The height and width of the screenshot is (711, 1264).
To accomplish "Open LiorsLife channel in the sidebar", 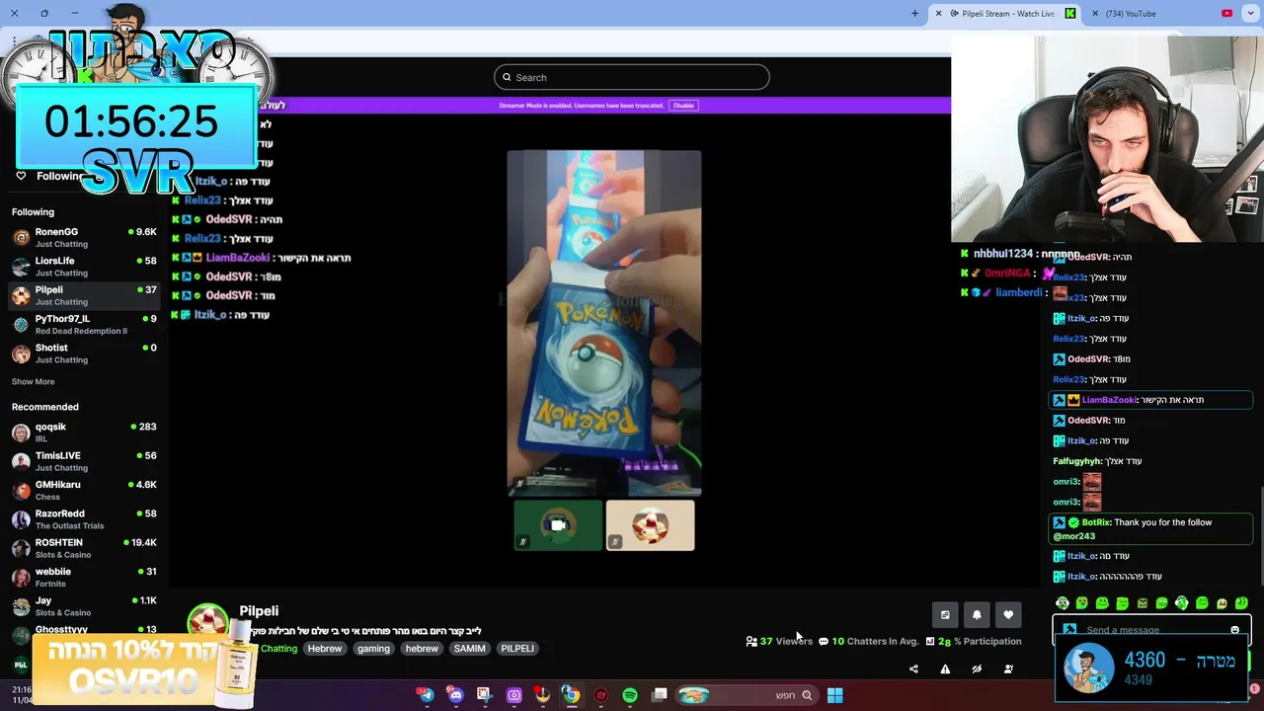I will click(84, 267).
